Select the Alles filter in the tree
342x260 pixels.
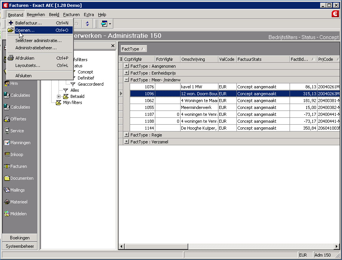point(75,90)
